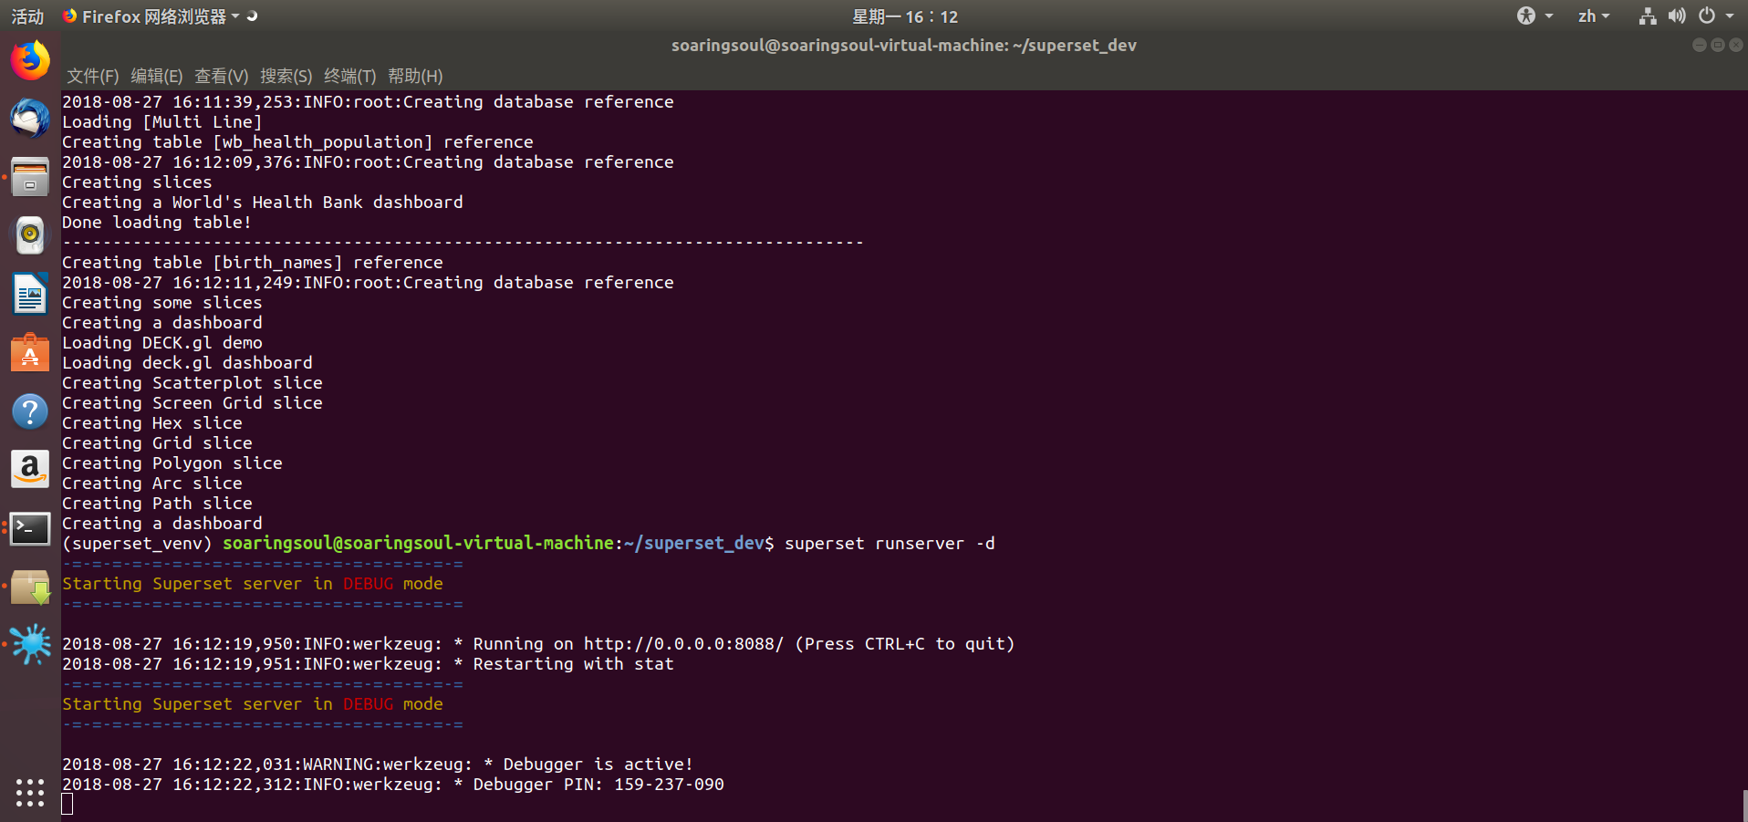Click the 'Debugger PIN: 159-237-090' text
Viewport: 1748px width, 822px height.
(x=598, y=785)
